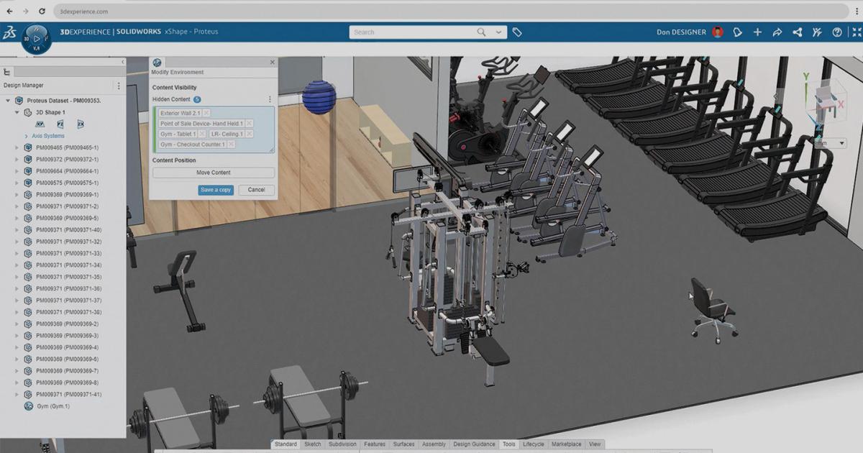
Task: Click the plus icon to add content
Action: (757, 32)
